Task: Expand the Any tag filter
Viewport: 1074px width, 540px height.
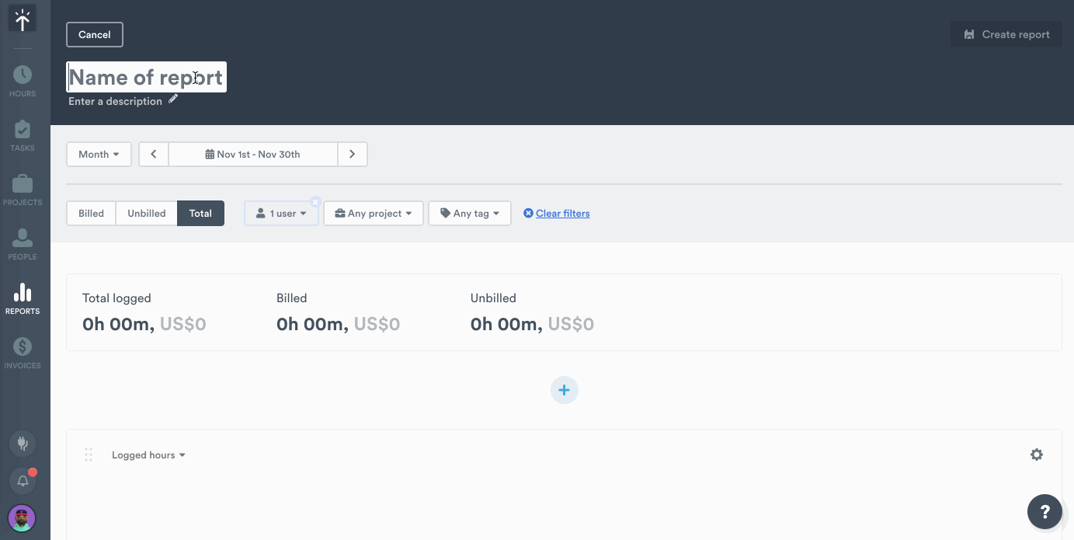Action: (469, 213)
